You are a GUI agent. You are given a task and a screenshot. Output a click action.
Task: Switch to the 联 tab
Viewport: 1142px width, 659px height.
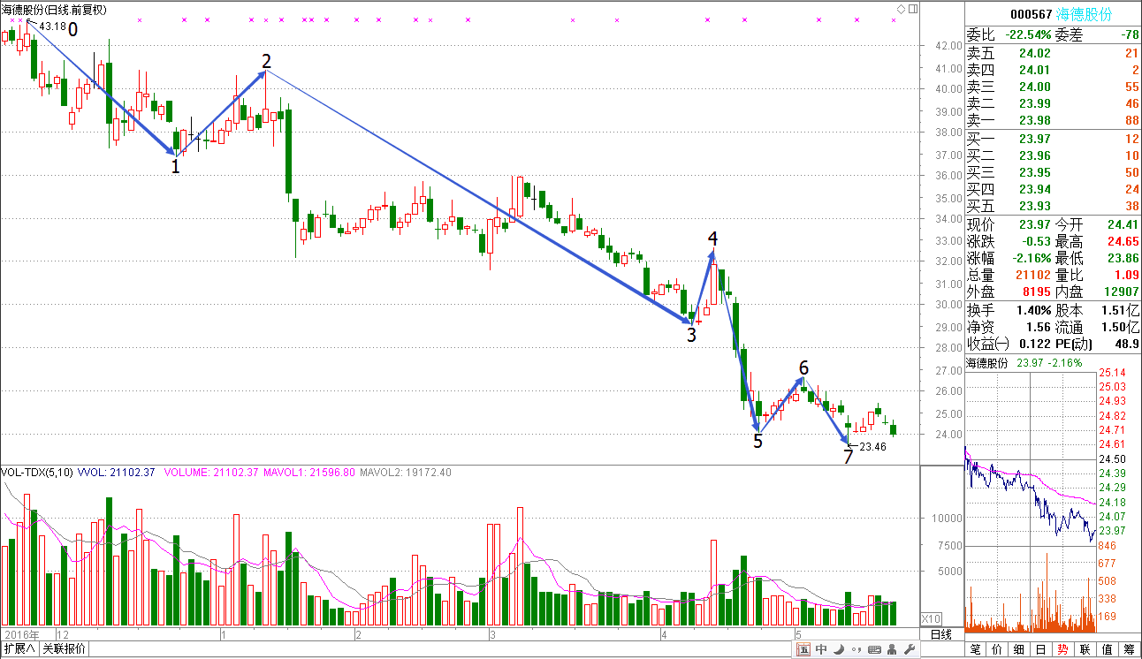coord(1085,650)
